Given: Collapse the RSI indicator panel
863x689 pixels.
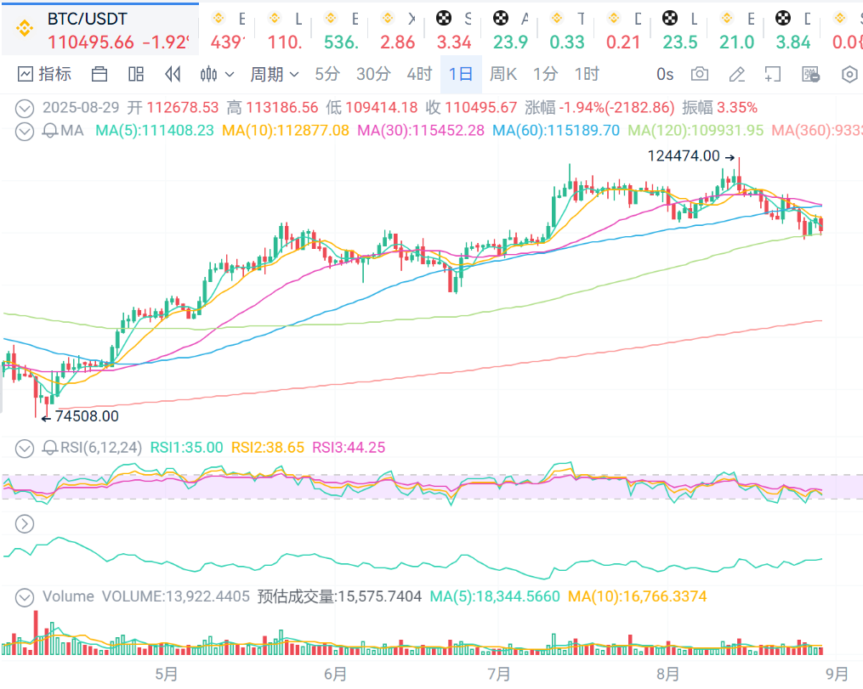Looking at the screenshot, I should (x=24, y=449).
